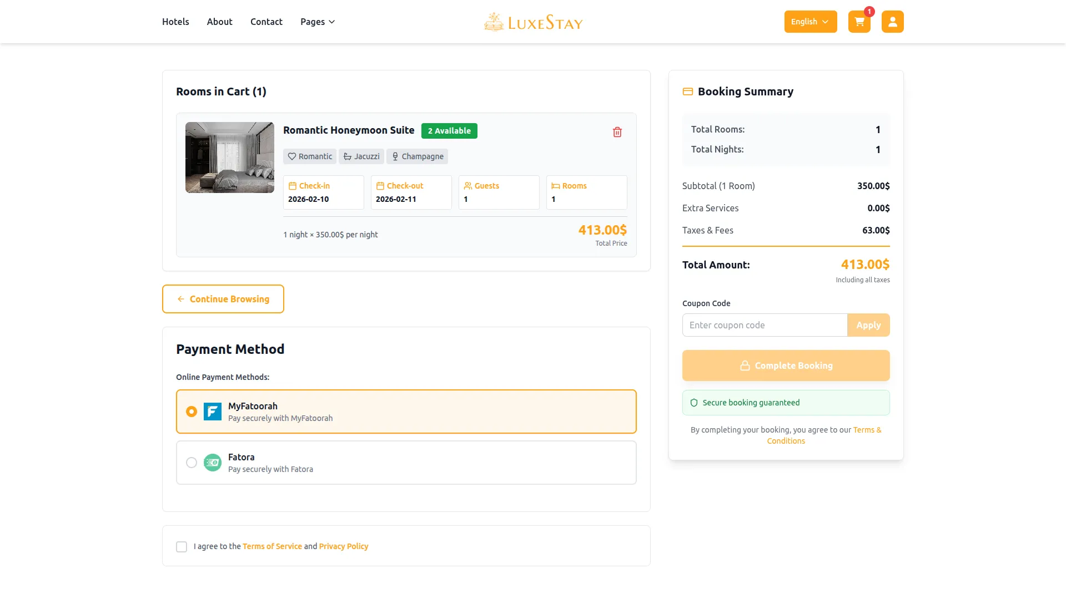Click the heart icon on Romantic tag
The image size is (1066, 599).
[x=291, y=156]
